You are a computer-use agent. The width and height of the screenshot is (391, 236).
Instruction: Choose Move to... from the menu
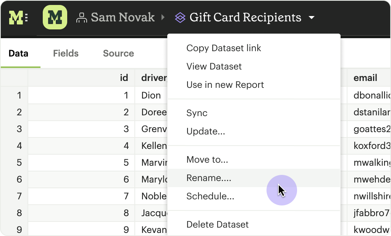207,160
